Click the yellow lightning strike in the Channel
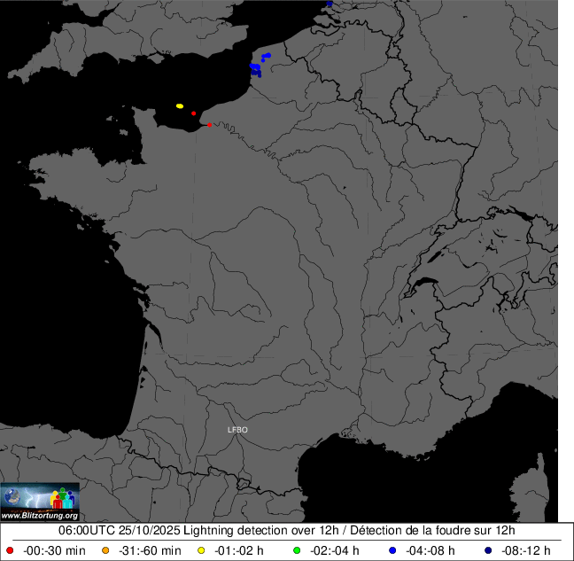This screenshot has width=574, height=561. tap(180, 106)
